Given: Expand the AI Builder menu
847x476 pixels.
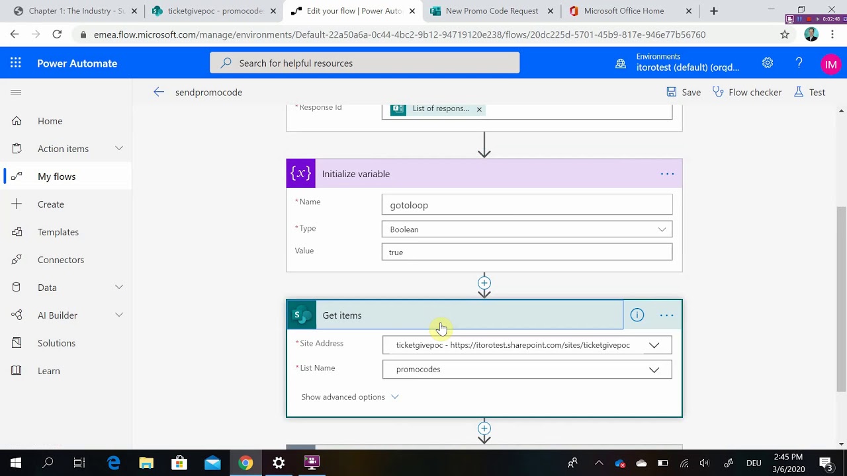Looking at the screenshot, I should click(x=119, y=315).
